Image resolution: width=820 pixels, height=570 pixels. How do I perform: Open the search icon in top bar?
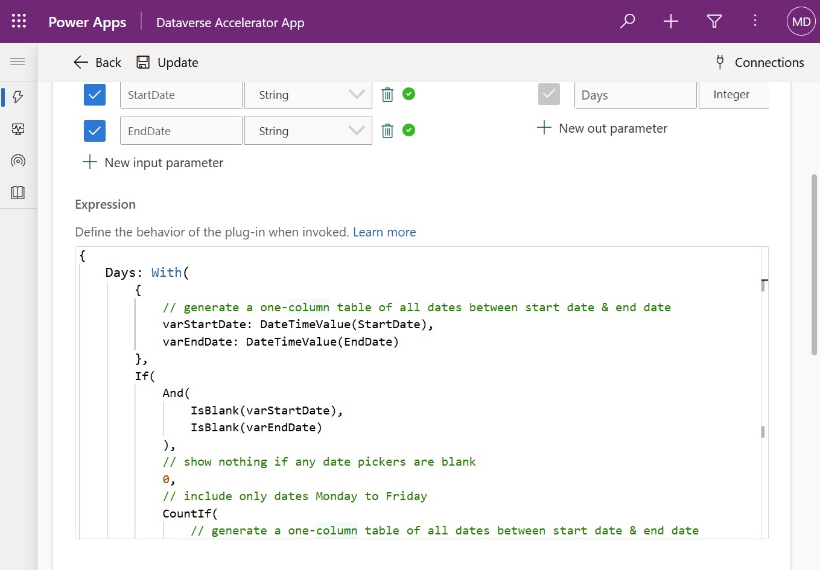(x=628, y=21)
